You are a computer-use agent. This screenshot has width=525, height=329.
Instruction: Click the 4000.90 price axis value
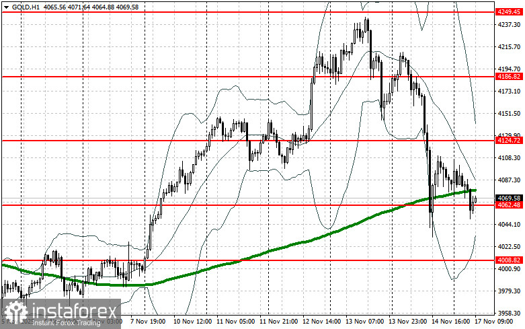coord(509,268)
